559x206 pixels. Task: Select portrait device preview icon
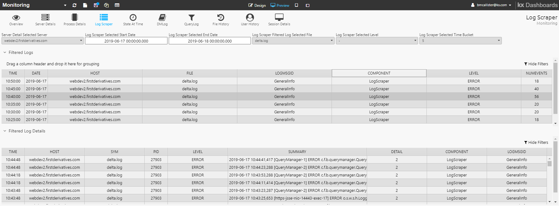pyautogui.click(x=296, y=5)
